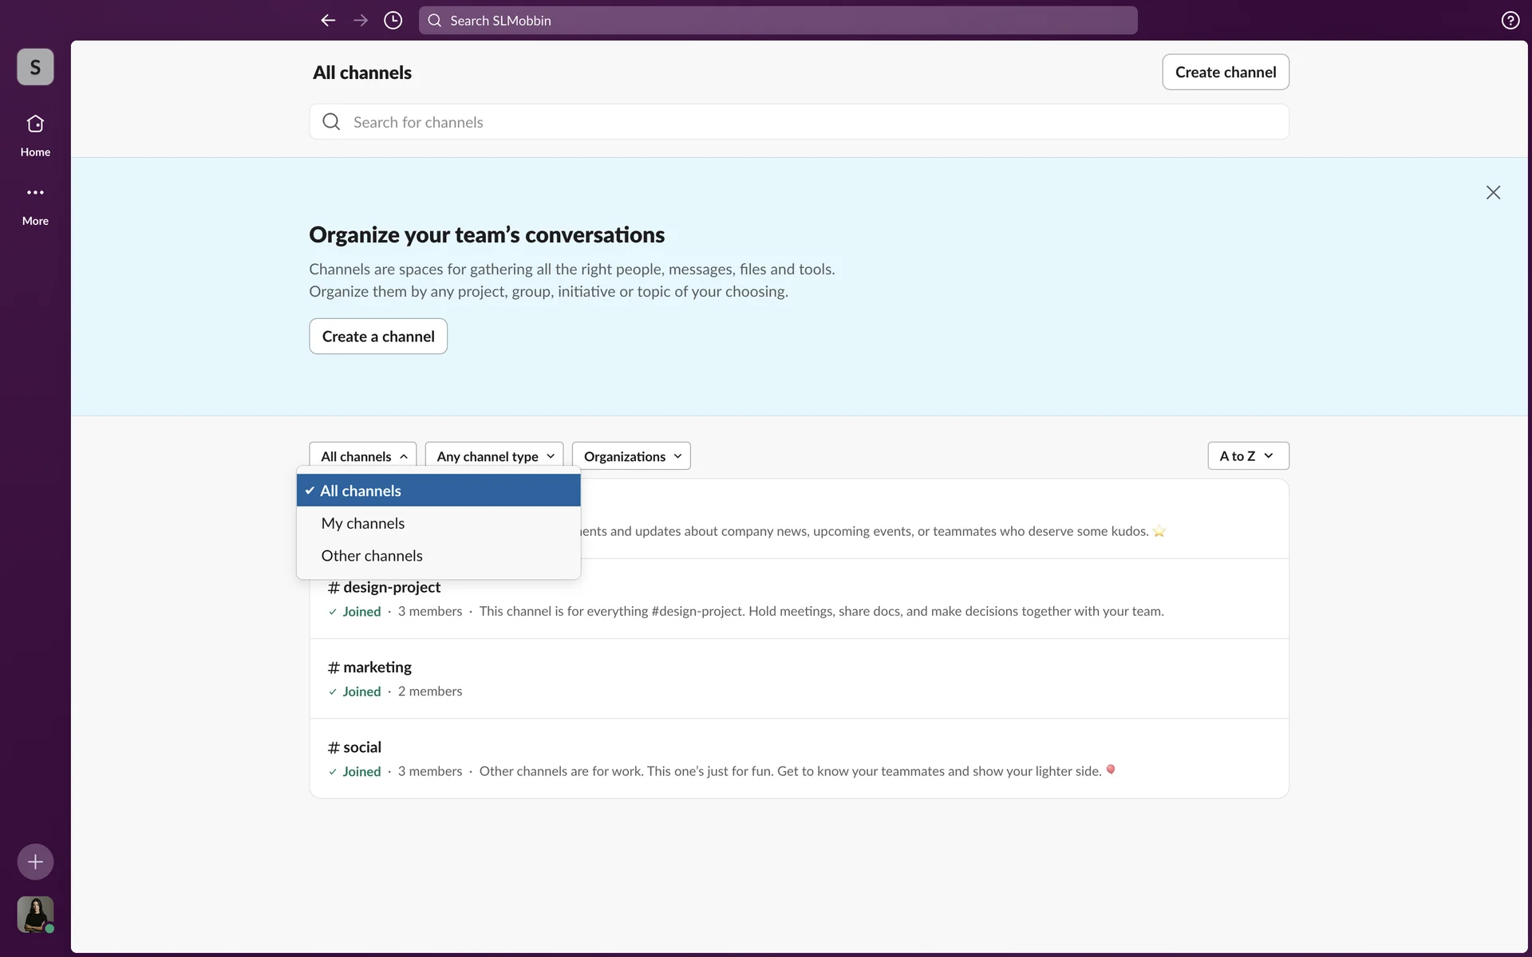This screenshot has width=1532, height=957.
Task: Dismiss the organize conversations banner
Action: (x=1493, y=192)
